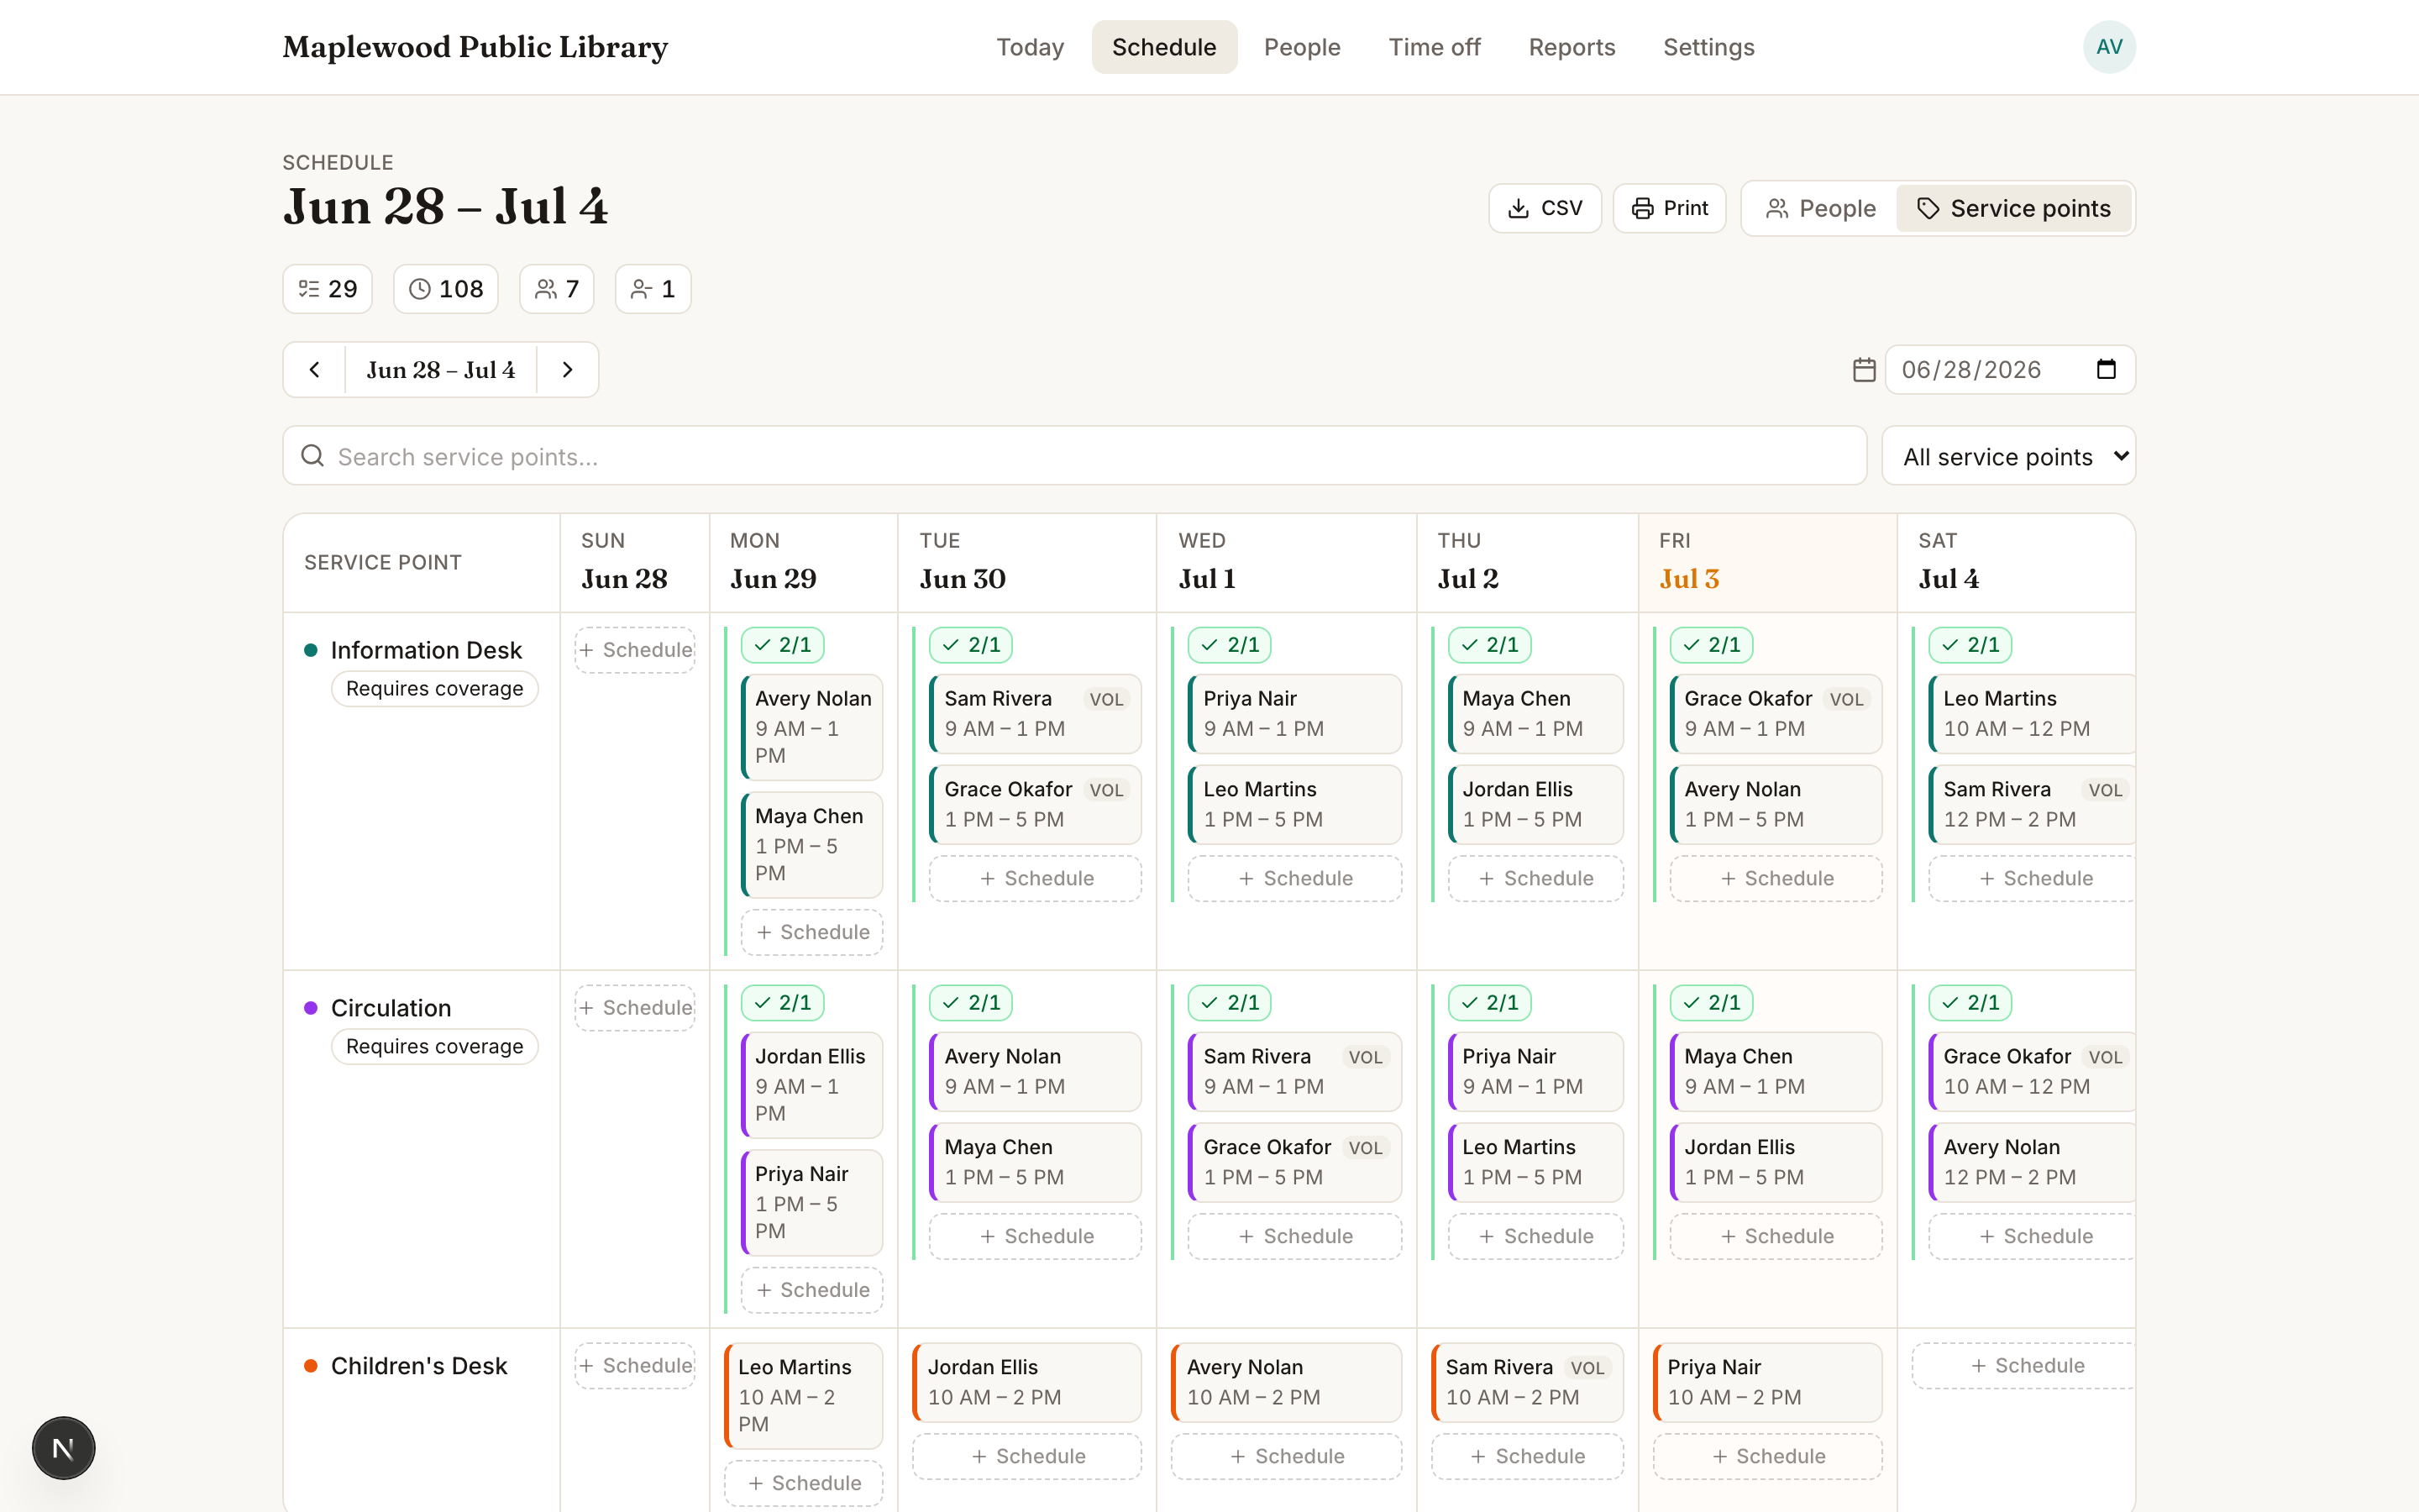Open Leo Martins' Saturday Information Desk shift
The height and width of the screenshot is (1512, 2419).
pyautogui.click(x=2032, y=714)
